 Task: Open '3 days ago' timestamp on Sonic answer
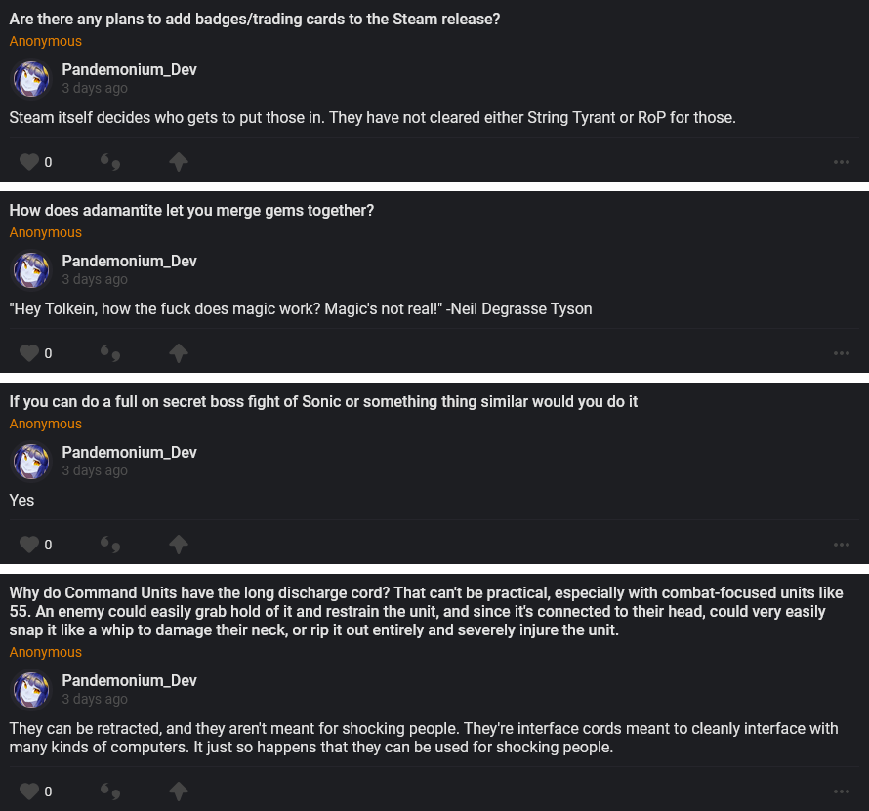tap(95, 470)
